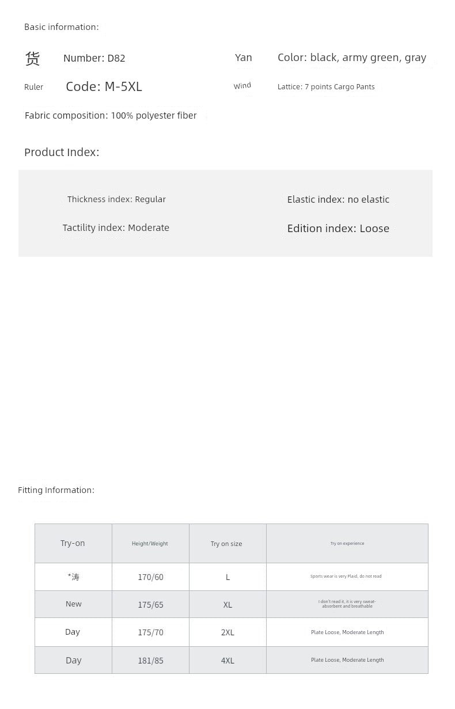Click the 4XL size cell
The image size is (455, 709).
(x=227, y=661)
